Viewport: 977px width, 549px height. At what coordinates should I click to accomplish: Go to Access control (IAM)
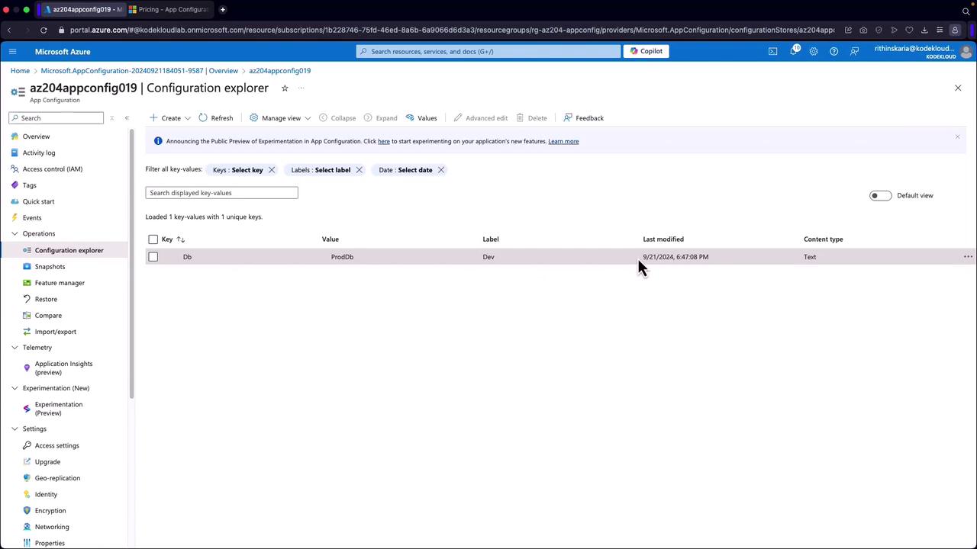(53, 169)
